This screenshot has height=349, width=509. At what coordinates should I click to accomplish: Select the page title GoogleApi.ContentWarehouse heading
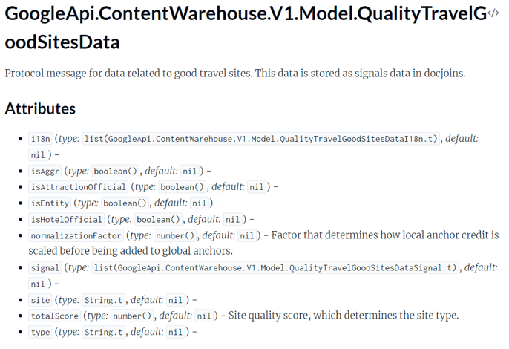coord(246,28)
